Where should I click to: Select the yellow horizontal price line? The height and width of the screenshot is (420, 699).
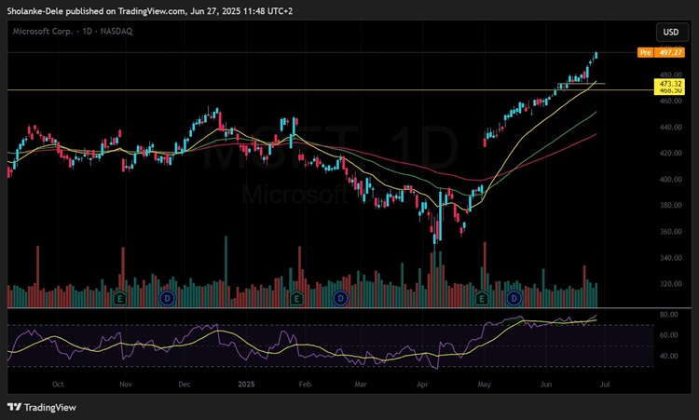point(330,90)
